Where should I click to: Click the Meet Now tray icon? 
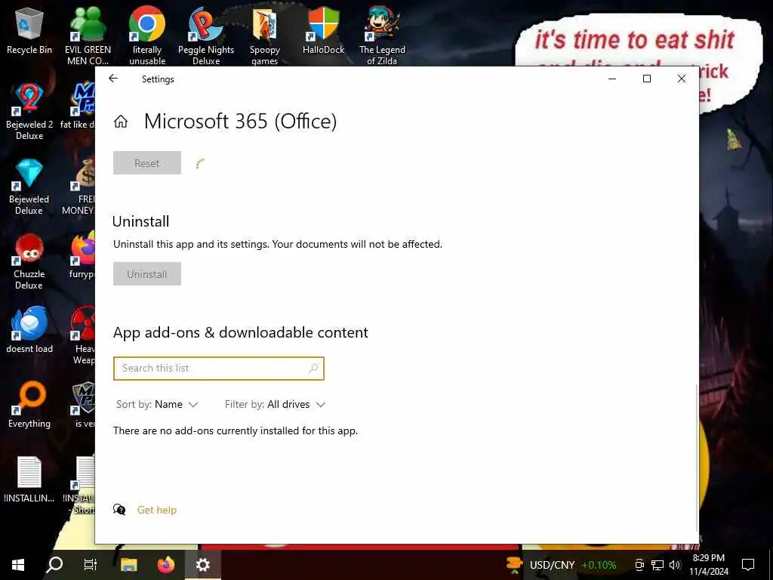tap(639, 565)
